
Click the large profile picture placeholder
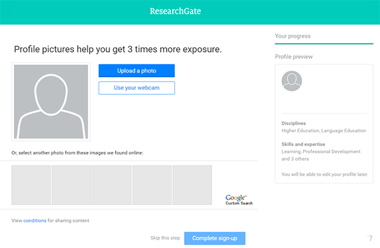coord(51,101)
